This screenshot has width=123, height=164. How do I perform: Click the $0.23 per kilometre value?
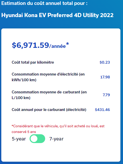pos(105,62)
